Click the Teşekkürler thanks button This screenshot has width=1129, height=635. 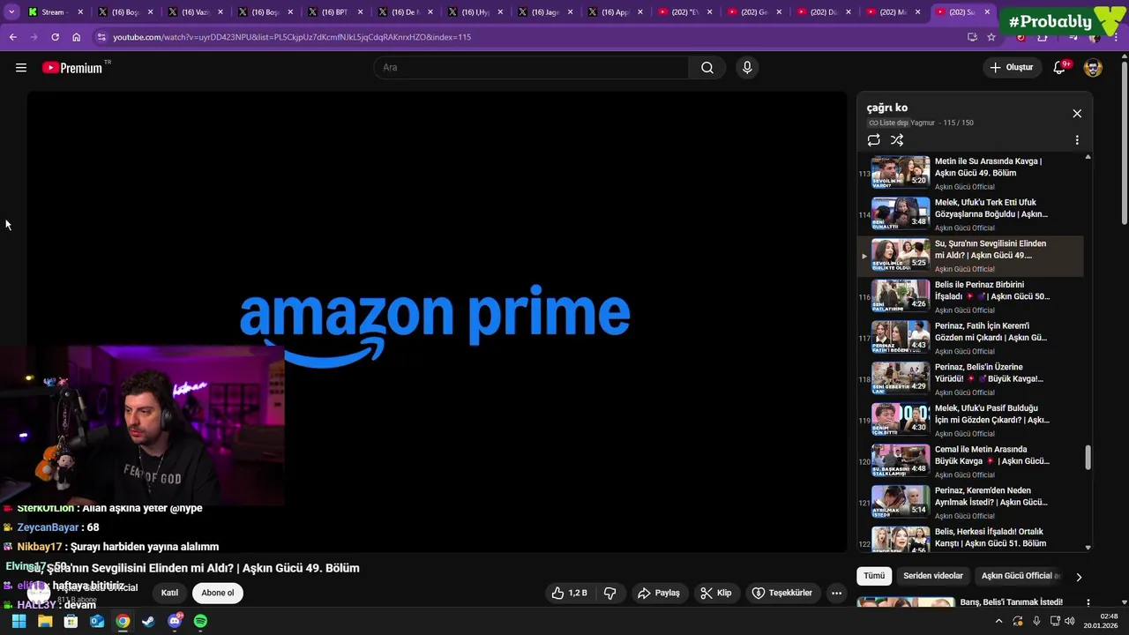pyautogui.click(x=781, y=593)
